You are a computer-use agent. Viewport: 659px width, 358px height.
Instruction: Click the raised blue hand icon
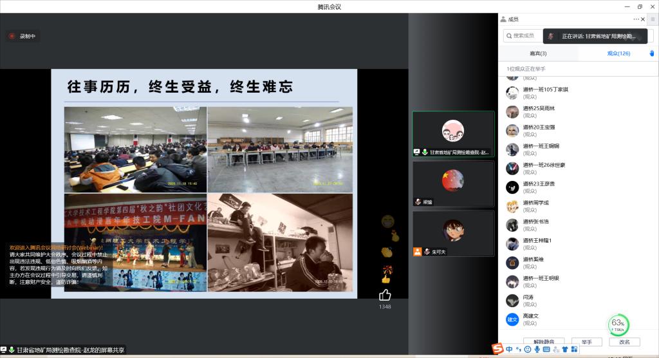click(651, 53)
